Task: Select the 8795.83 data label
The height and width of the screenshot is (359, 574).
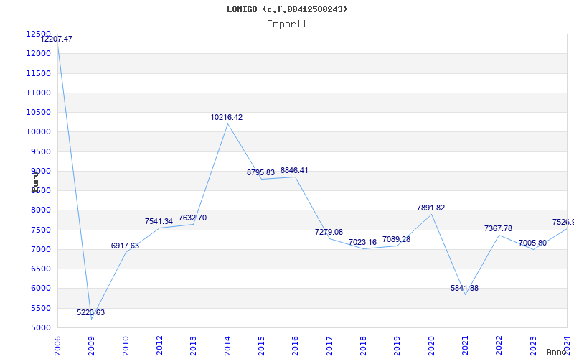Action: [x=260, y=172]
